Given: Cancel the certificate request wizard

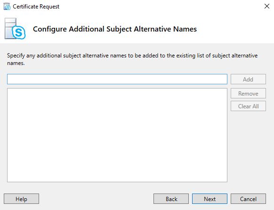Looking at the screenshot, I should tap(248, 199).
